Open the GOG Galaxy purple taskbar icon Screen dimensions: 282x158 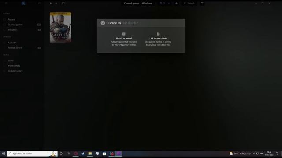[x=119, y=154]
